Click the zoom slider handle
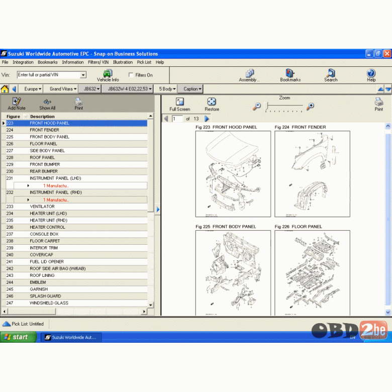The height and width of the screenshot is (392, 392). (266, 106)
